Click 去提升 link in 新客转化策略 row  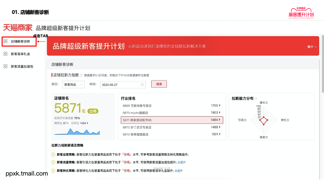click(179, 171)
